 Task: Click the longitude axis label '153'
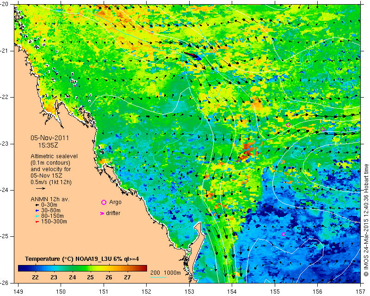[189, 292]
